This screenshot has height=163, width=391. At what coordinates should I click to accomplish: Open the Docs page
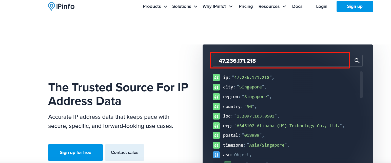click(x=297, y=7)
